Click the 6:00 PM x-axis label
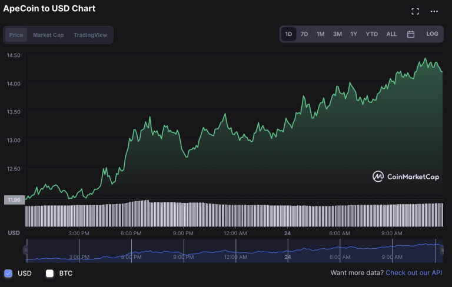Screen dimensions: 452x287 (131, 233)
